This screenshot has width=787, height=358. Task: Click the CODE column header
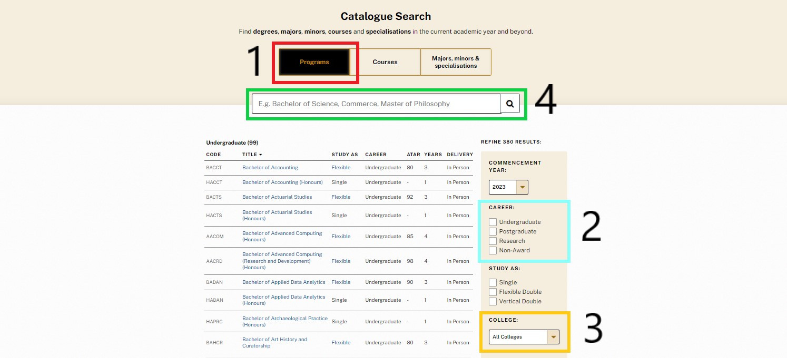(214, 155)
